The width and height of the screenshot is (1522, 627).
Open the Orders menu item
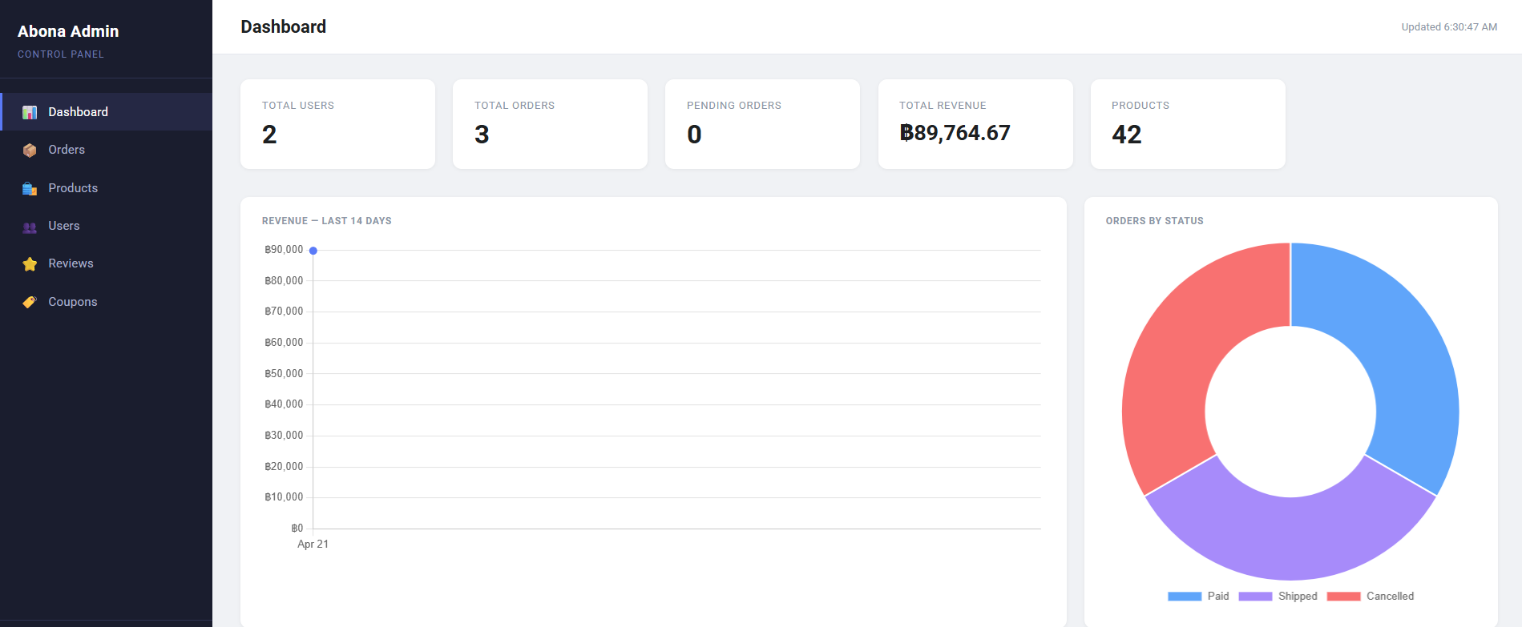67,150
